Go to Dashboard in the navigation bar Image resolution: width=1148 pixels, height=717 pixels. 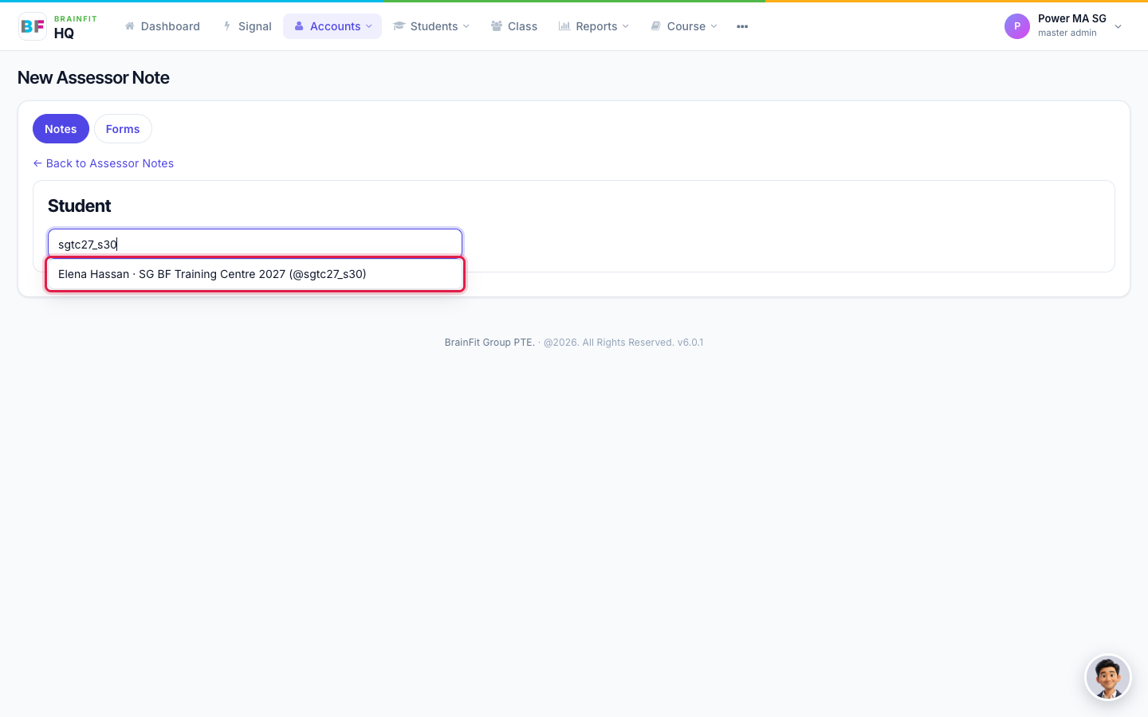(x=163, y=26)
